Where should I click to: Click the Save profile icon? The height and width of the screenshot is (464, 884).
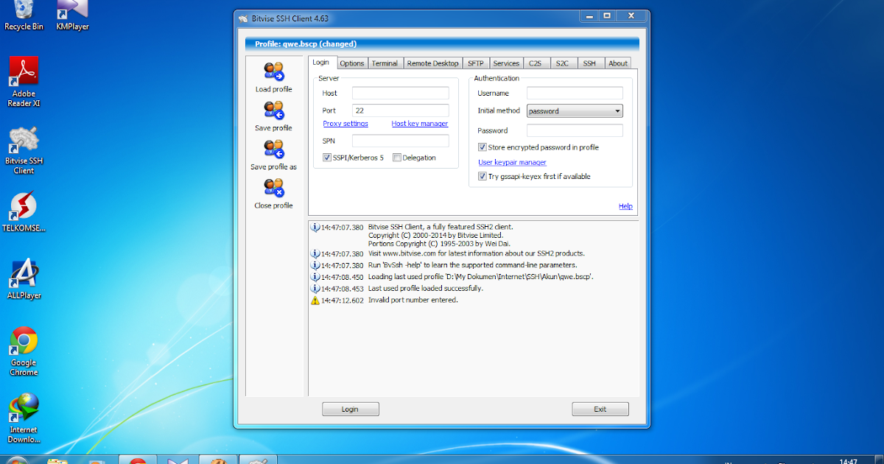point(274,111)
